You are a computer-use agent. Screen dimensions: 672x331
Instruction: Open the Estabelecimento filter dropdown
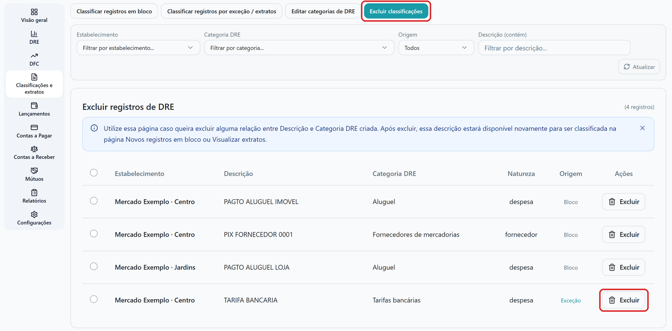[138, 48]
